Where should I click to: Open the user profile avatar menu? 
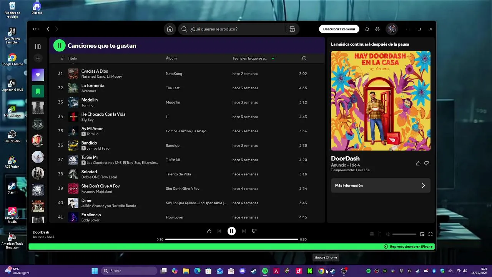pos(392,29)
